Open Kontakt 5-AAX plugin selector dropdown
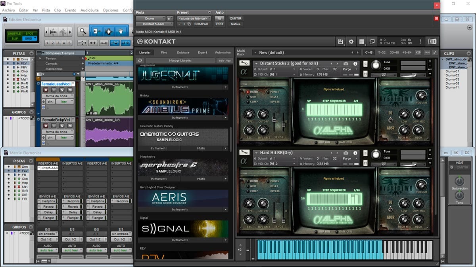Screen dimensions: 476x267 tap(155, 24)
